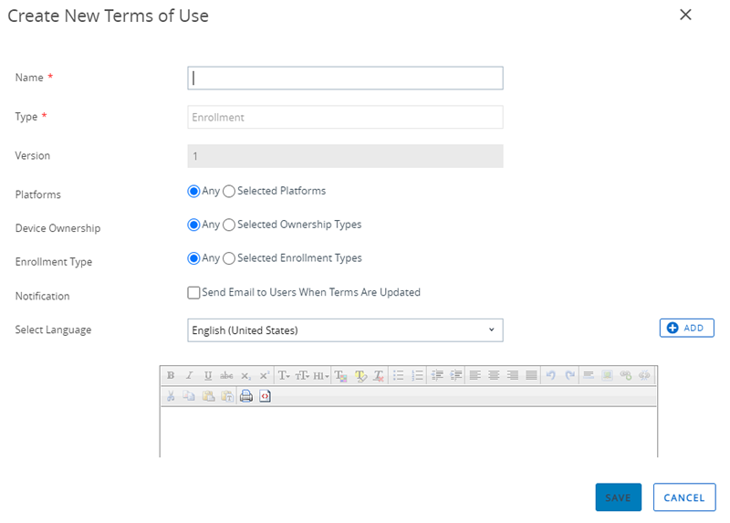Click the ADD language button
730x523 pixels.
click(687, 328)
